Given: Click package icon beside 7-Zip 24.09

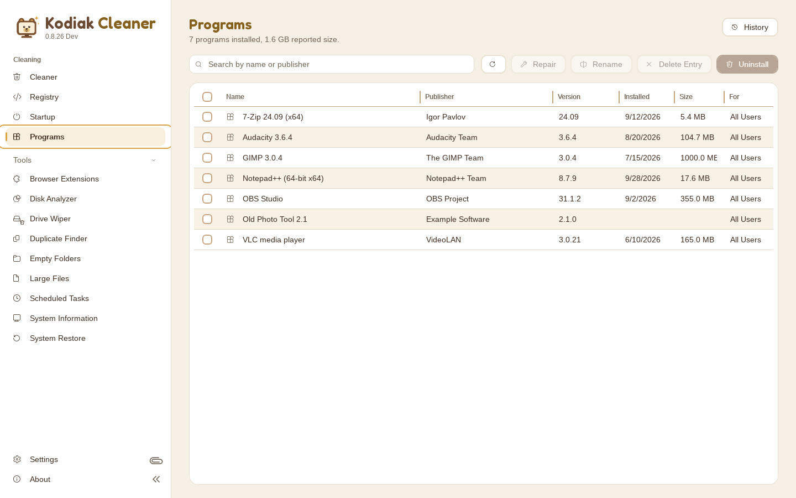Looking at the screenshot, I should click(231, 117).
